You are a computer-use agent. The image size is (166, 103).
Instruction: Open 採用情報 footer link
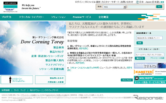[x=5, y=90]
